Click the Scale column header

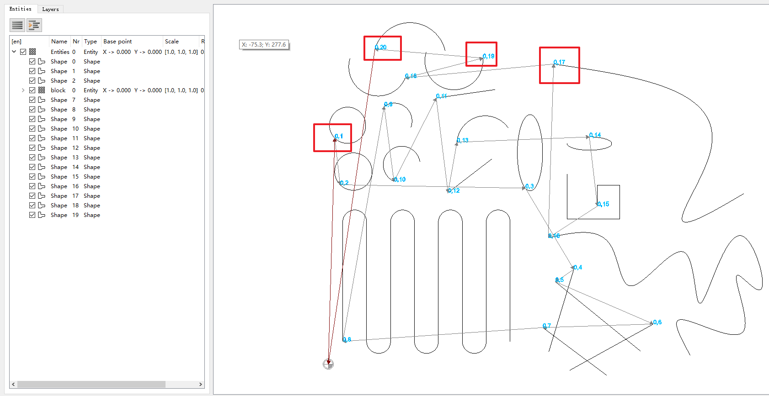[x=172, y=42]
